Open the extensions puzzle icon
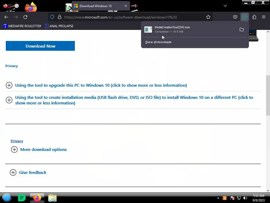 click(254, 17)
